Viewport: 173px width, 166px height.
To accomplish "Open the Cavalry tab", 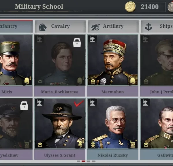I will coord(60,27).
